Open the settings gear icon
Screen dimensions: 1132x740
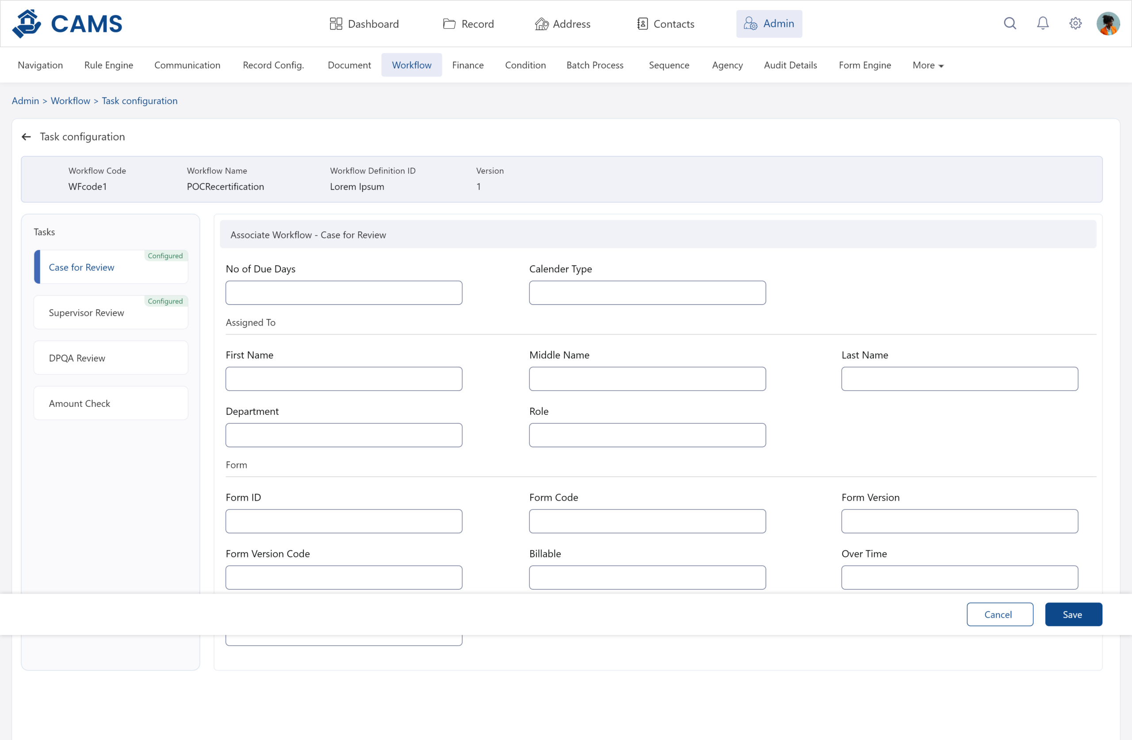[1075, 23]
